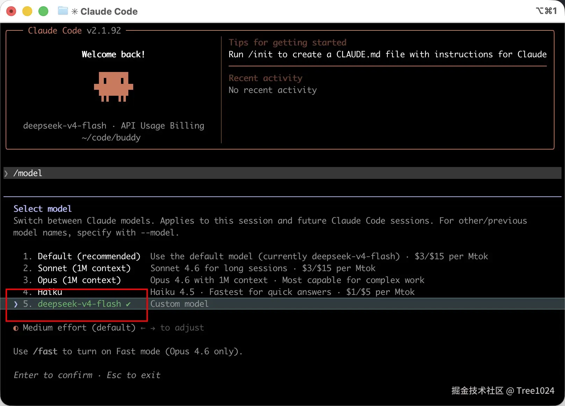Click the Claude Code pixel mascot
Screen dimensions: 565x406
click(114, 87)
